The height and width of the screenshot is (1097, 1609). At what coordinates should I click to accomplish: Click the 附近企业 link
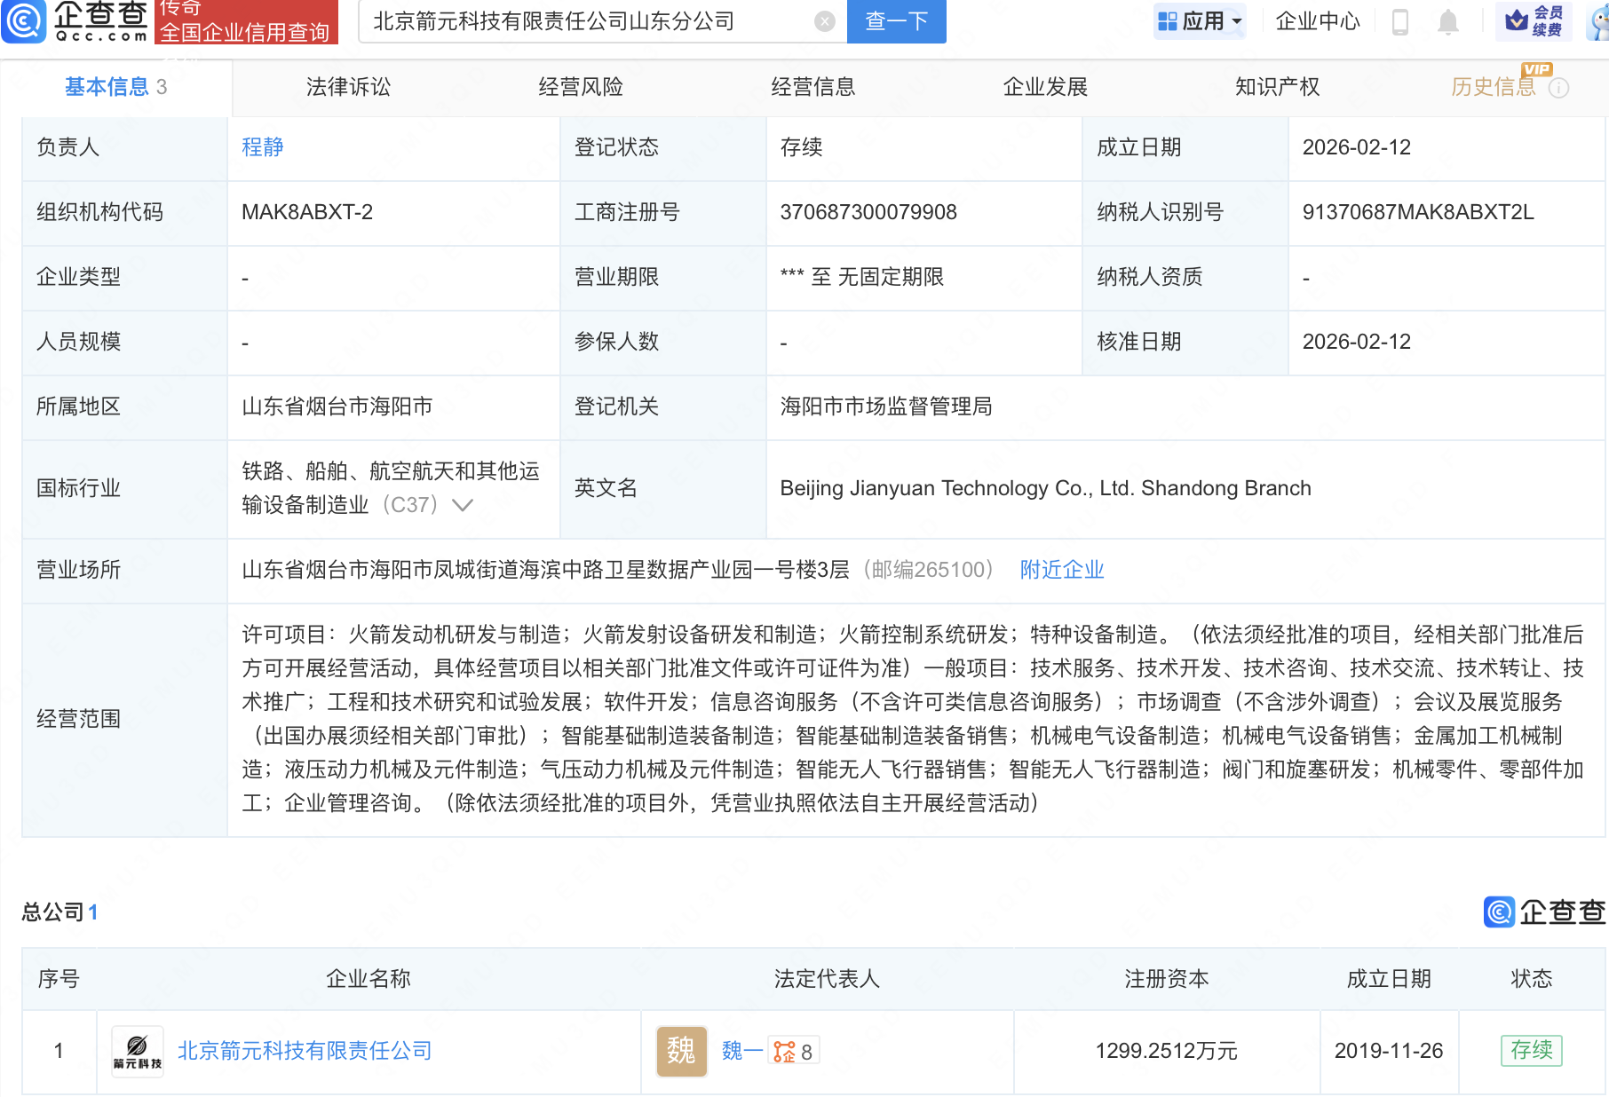click(1062, 569)
